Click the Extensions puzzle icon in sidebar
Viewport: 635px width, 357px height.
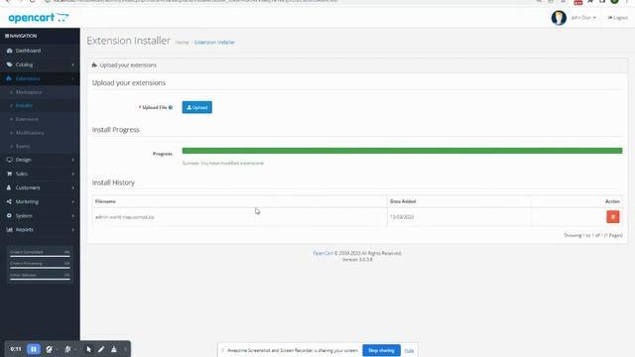9,78
